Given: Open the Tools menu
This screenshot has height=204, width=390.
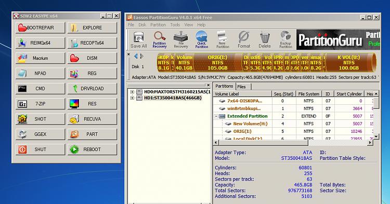Looking at the screenshot, I should [175, 25].
